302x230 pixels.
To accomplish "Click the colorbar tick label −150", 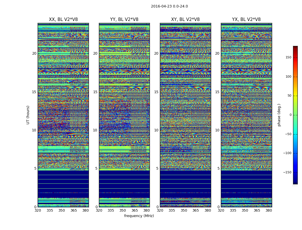I will coord(287,172).
